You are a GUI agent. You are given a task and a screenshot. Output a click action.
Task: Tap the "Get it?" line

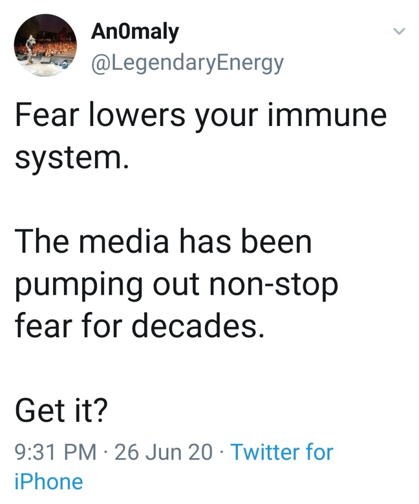pos(62,410)
